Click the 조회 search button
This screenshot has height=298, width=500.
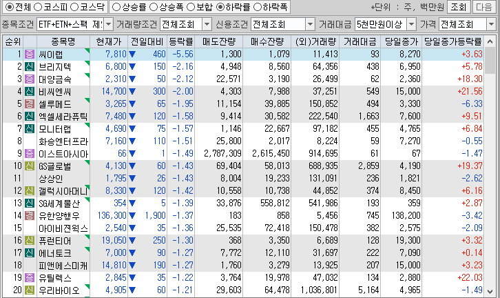458,7
